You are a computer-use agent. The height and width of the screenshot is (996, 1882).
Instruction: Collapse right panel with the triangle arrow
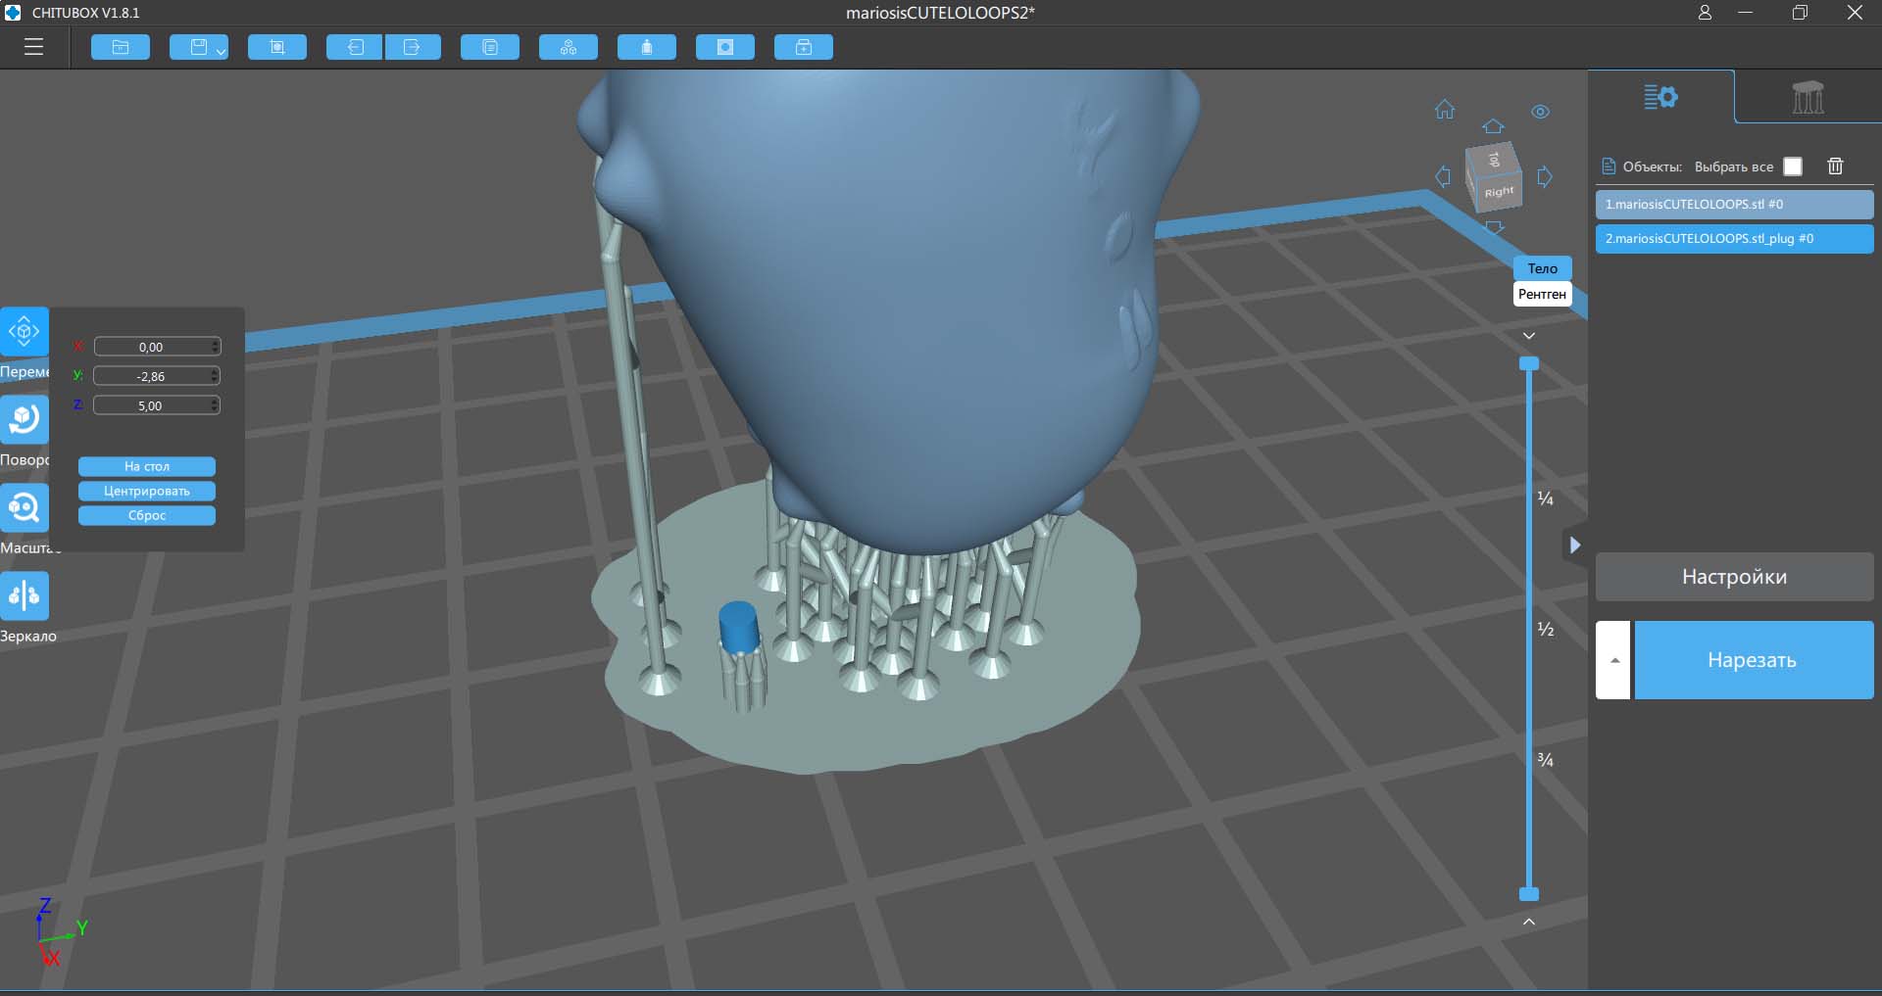point(1574,545)
